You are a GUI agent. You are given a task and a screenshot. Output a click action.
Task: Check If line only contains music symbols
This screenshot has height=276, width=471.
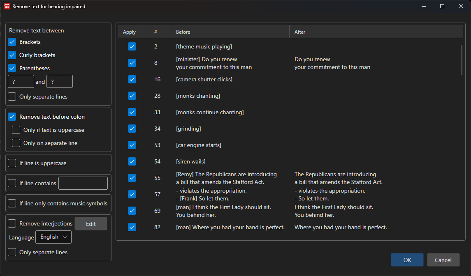12,203
